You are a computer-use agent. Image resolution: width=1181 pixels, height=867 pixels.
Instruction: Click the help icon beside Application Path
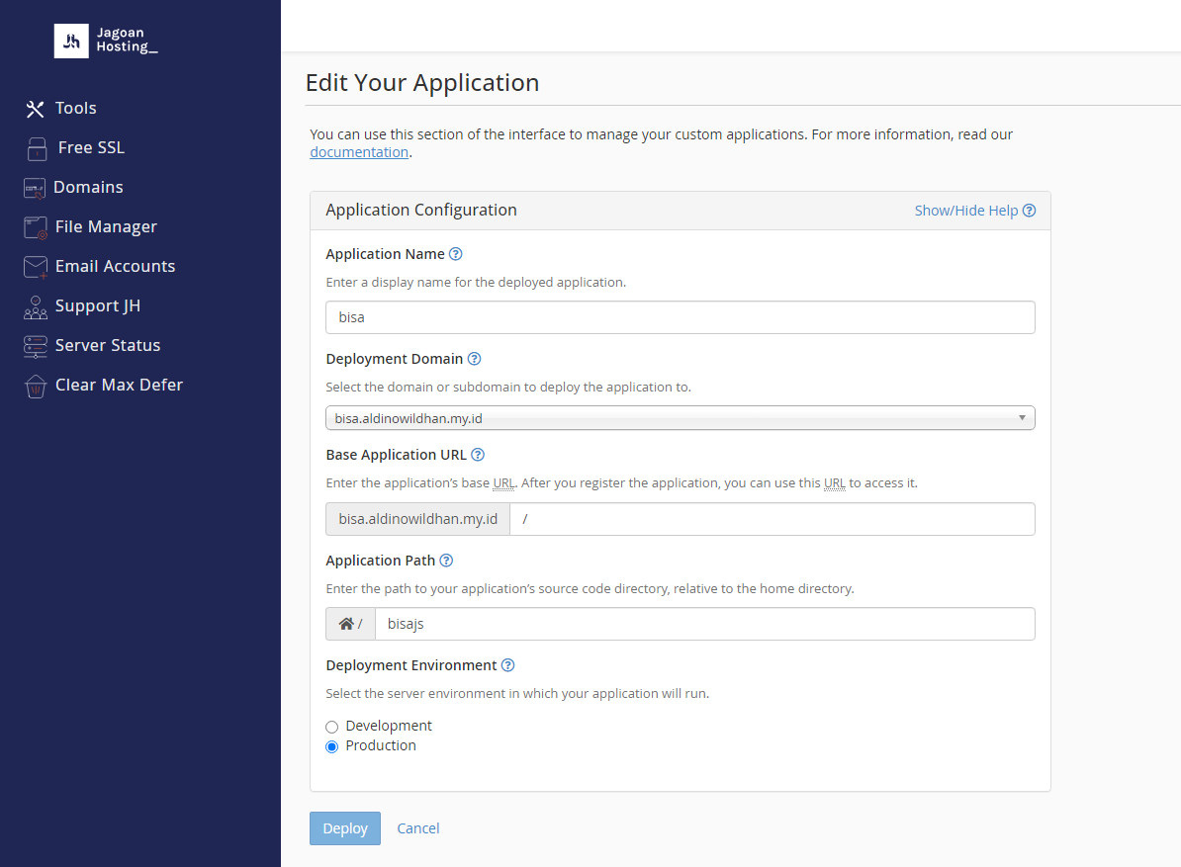[446, 561]
